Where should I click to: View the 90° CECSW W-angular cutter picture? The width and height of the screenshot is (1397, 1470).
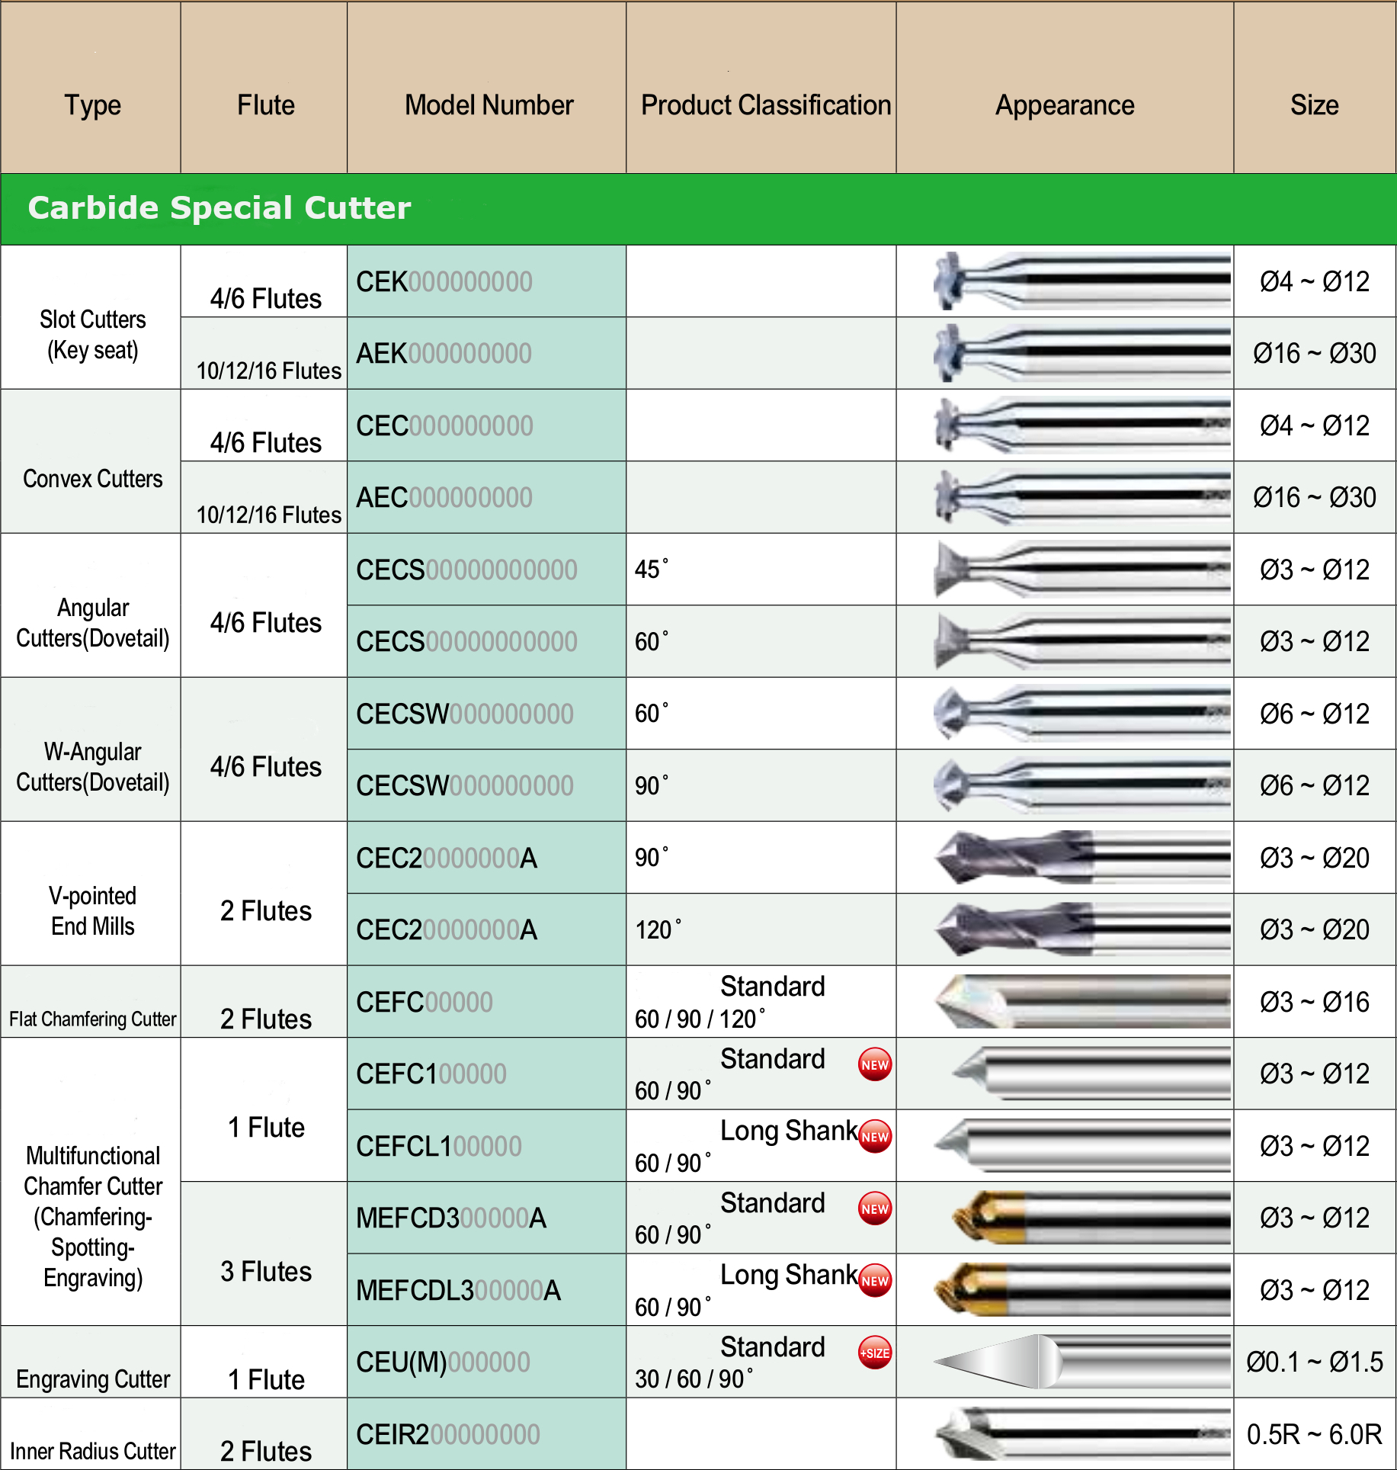(x=1081, y=785)
